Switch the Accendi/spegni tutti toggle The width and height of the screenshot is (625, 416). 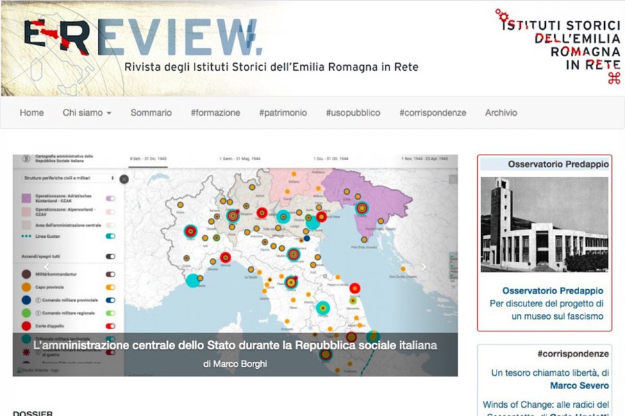110,257
